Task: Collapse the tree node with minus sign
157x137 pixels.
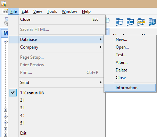Action: click(5, 41)
